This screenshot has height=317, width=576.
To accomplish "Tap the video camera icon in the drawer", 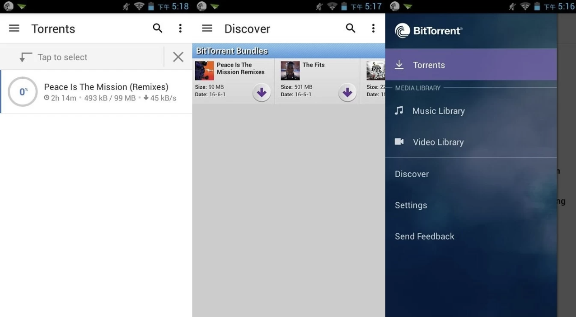I will pyautogui.click(x=399, y=142).
